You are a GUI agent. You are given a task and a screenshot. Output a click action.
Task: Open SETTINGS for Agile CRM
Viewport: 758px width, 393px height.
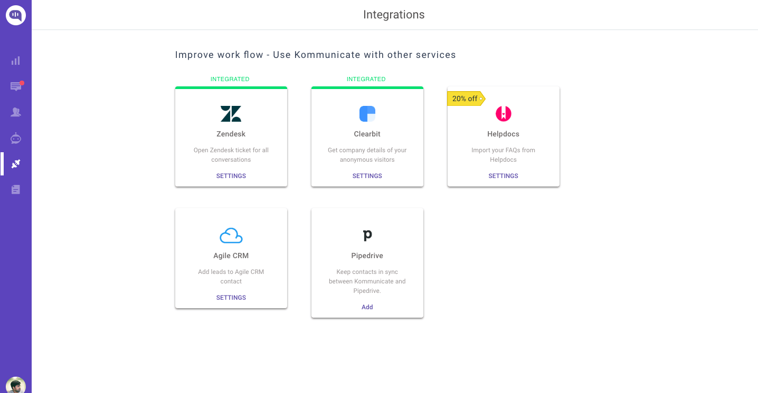231,297
